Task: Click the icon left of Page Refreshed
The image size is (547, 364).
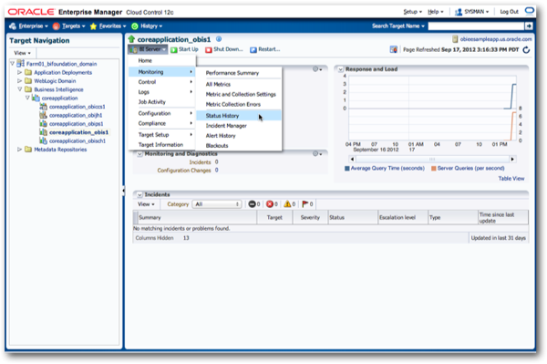Action: [x=394, y=49]
